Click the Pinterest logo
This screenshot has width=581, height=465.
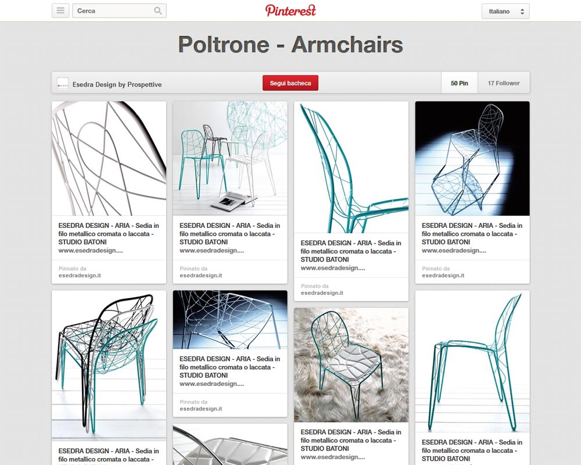tap(290, 10)
